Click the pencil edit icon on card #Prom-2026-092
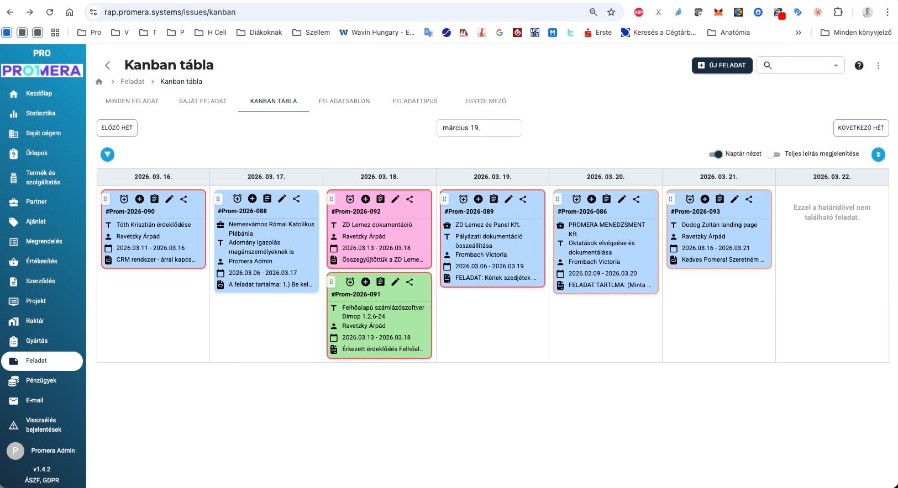Image resolution: width=898 pixels, height=488 pixels. click(395, 199)
